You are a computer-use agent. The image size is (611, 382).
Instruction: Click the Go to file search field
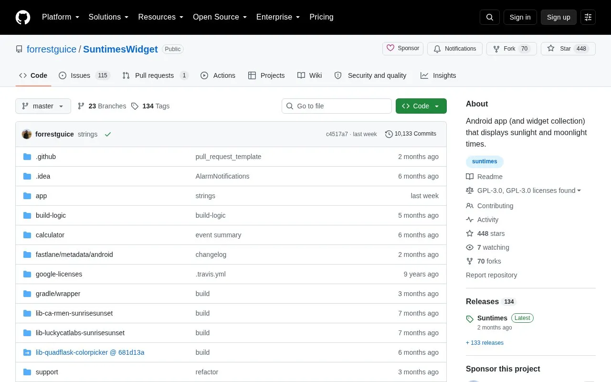pyautogui.click(x=337, y=106)
